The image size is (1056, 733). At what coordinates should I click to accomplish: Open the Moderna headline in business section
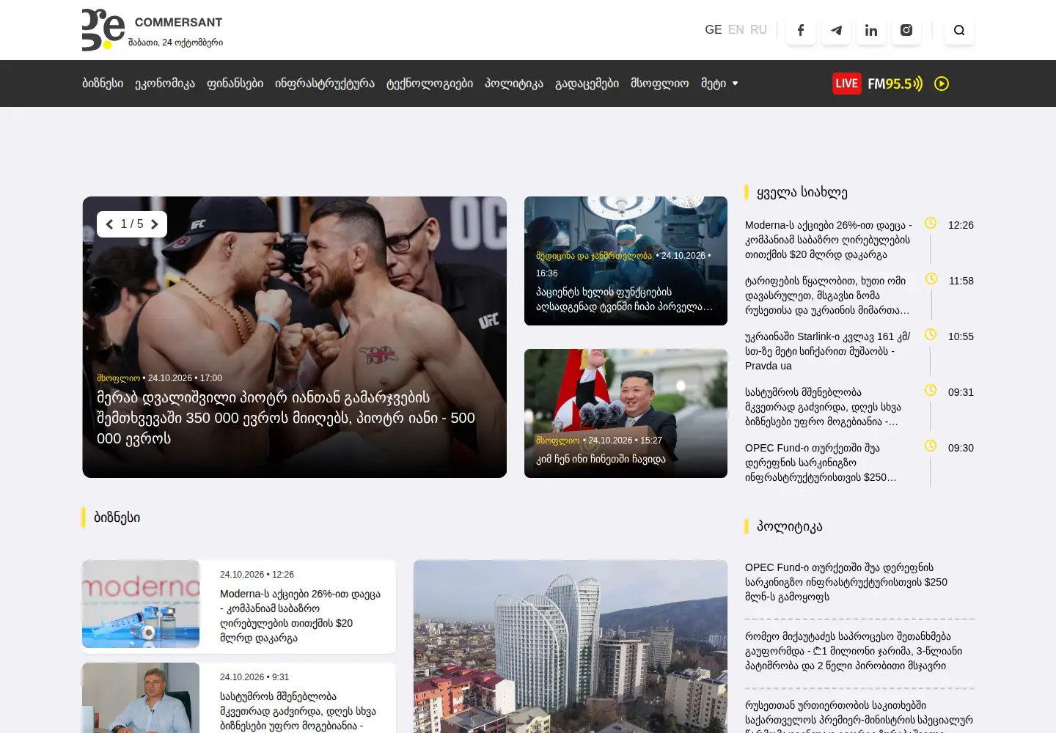[301, 616]
